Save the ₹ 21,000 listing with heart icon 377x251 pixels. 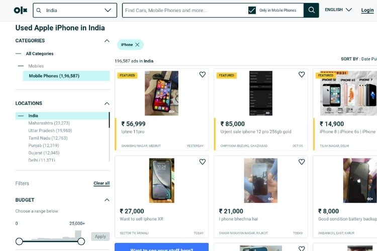[302, 162]
